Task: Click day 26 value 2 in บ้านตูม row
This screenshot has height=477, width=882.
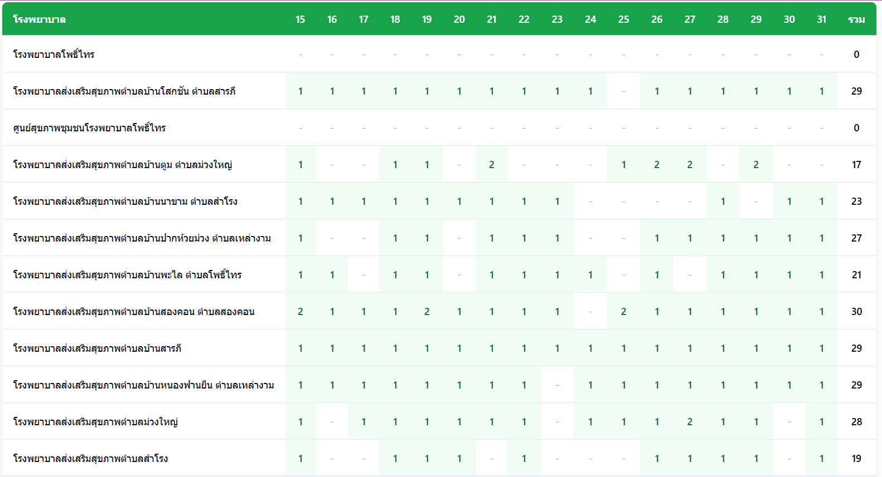Action: pos(657,164)
